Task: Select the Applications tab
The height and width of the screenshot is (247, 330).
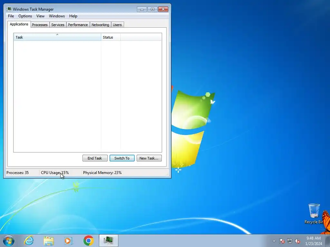Action: (19, 24)
